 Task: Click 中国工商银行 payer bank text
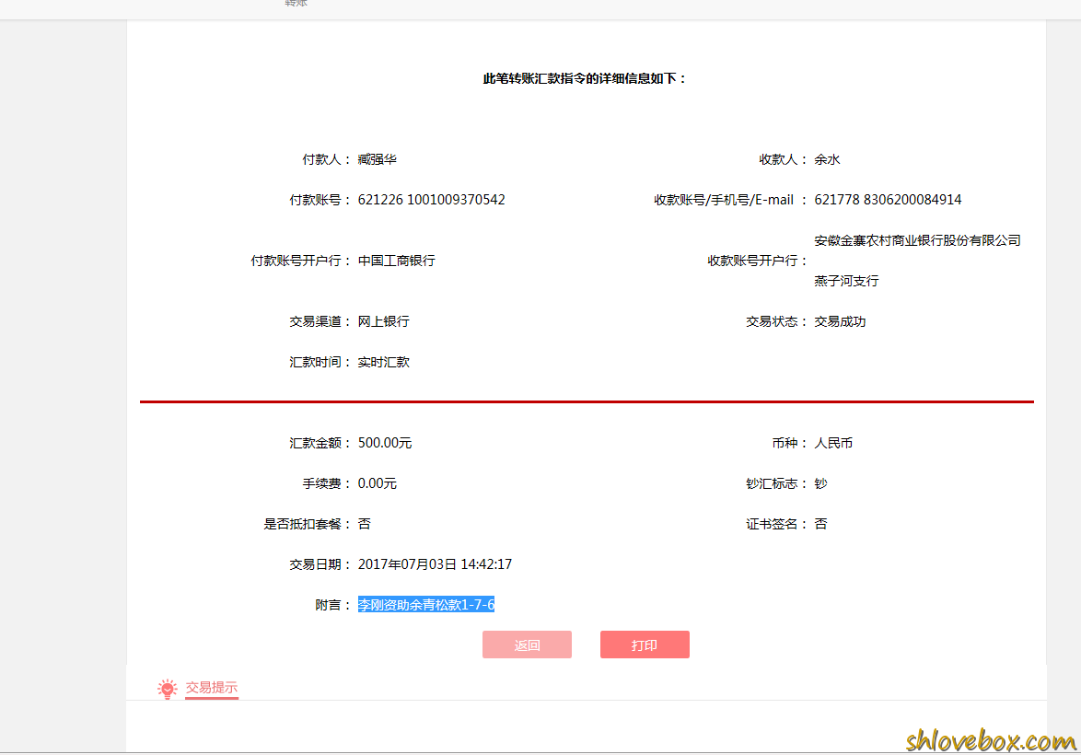397,261
